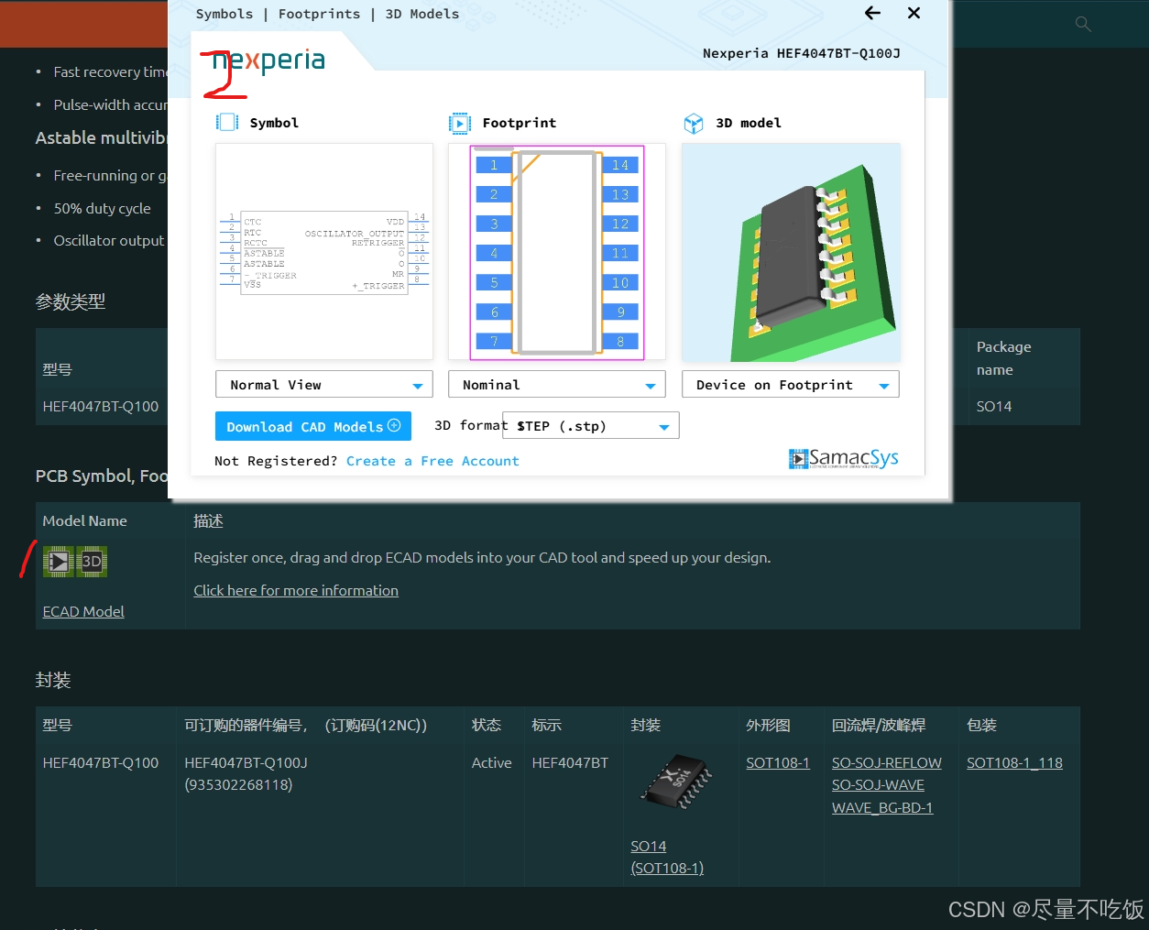Open the SO14 (SOT108-1) package link
The image size is (1149, 930).
[667, 857]
